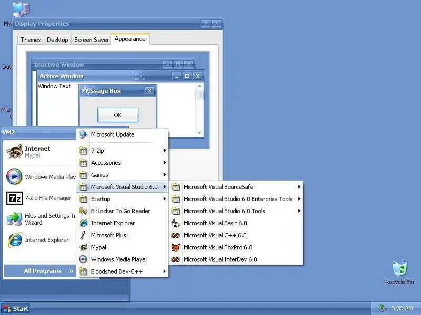
Task: Launch Microsoft Visual C++ 6.0 from menu
Action: click(x=236, y=235)
